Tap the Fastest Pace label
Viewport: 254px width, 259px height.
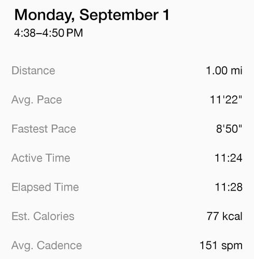point(44,129)
